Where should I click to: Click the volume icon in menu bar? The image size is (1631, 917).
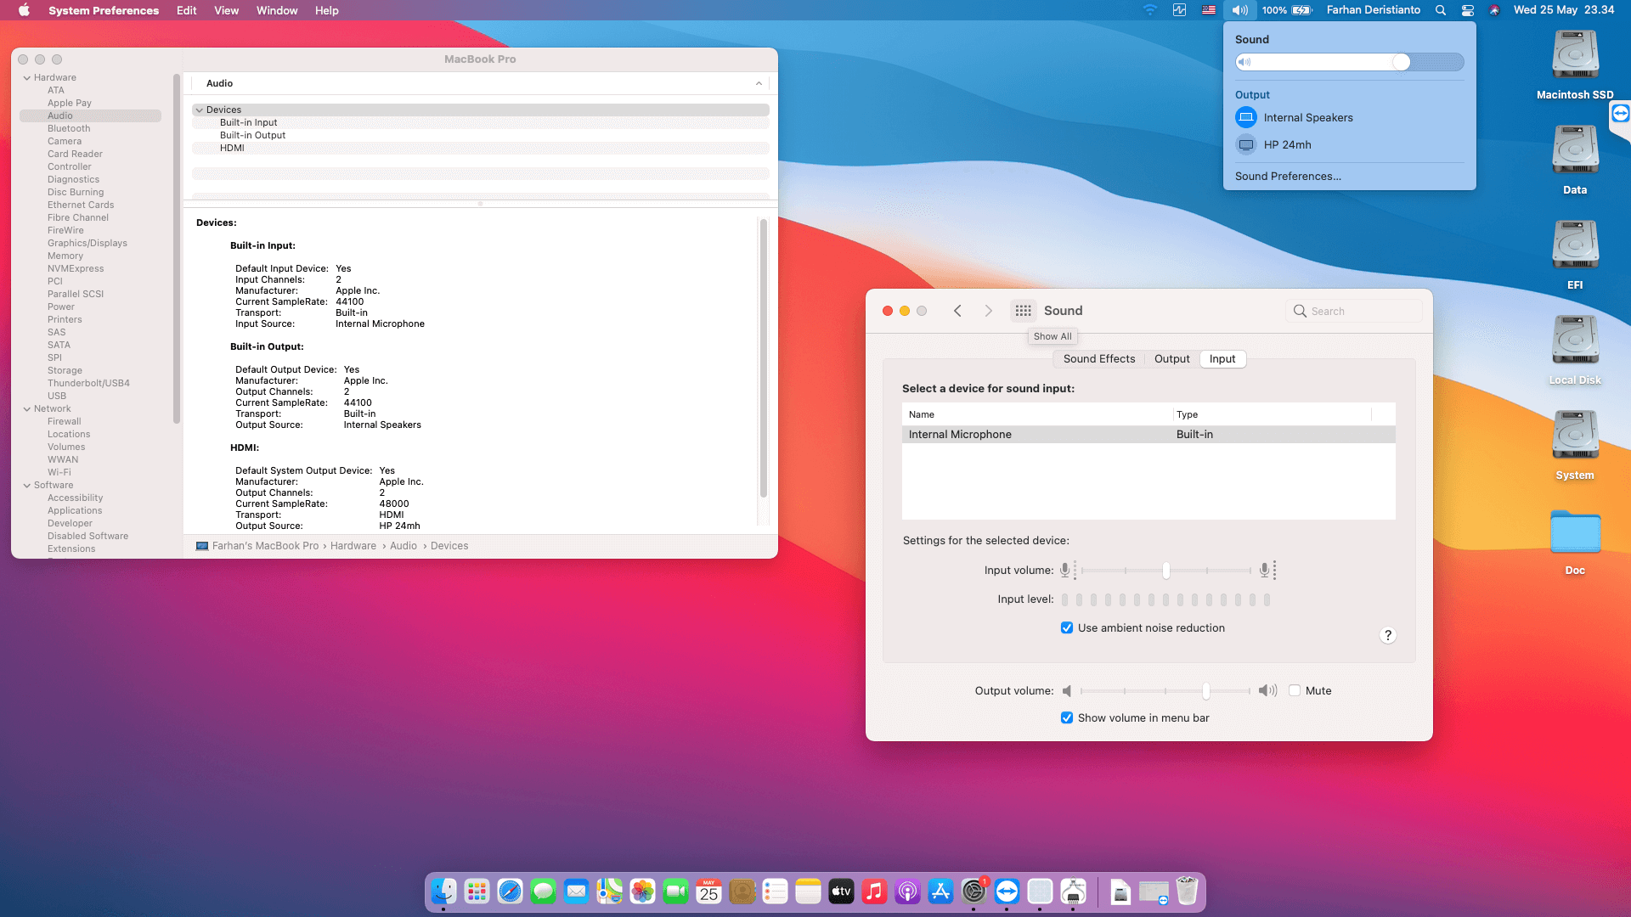(x=1240, y=10)
